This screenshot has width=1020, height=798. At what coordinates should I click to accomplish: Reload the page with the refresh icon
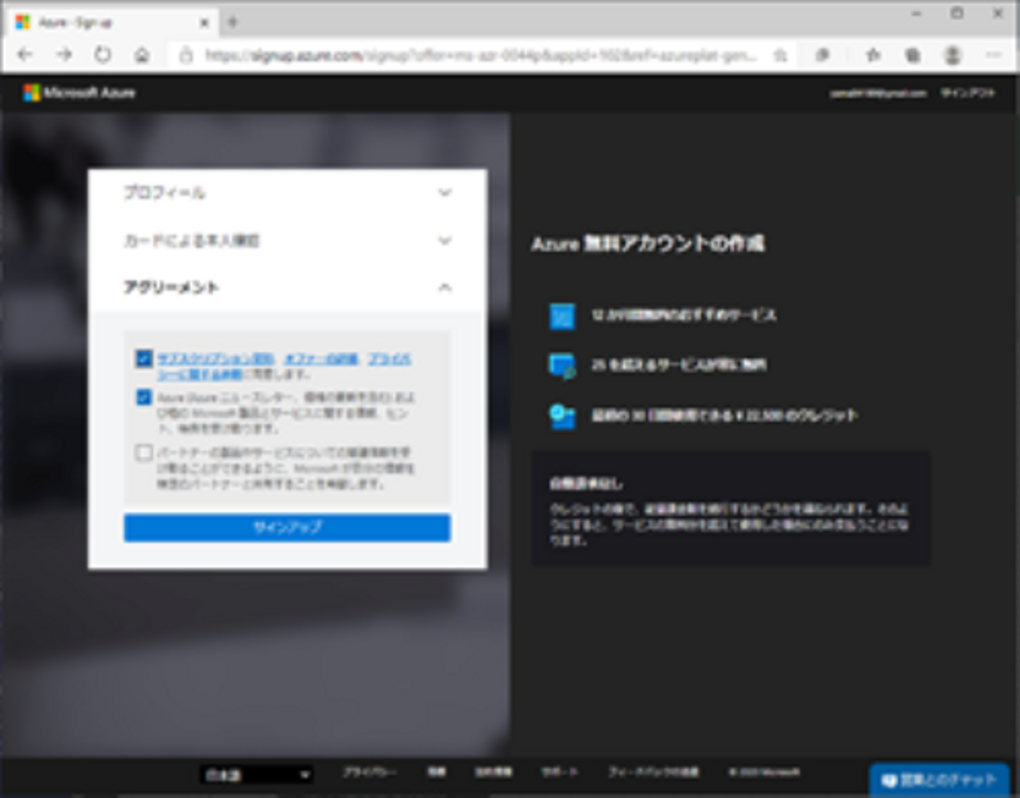pos(103,55)
